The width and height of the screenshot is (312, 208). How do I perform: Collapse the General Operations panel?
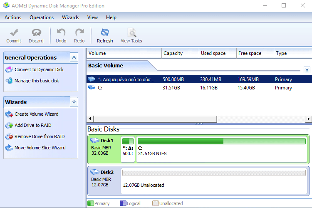(x=74, y=57)
